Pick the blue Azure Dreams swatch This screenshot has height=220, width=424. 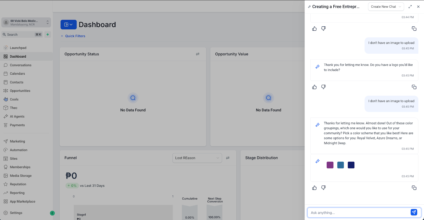[341, 165]
